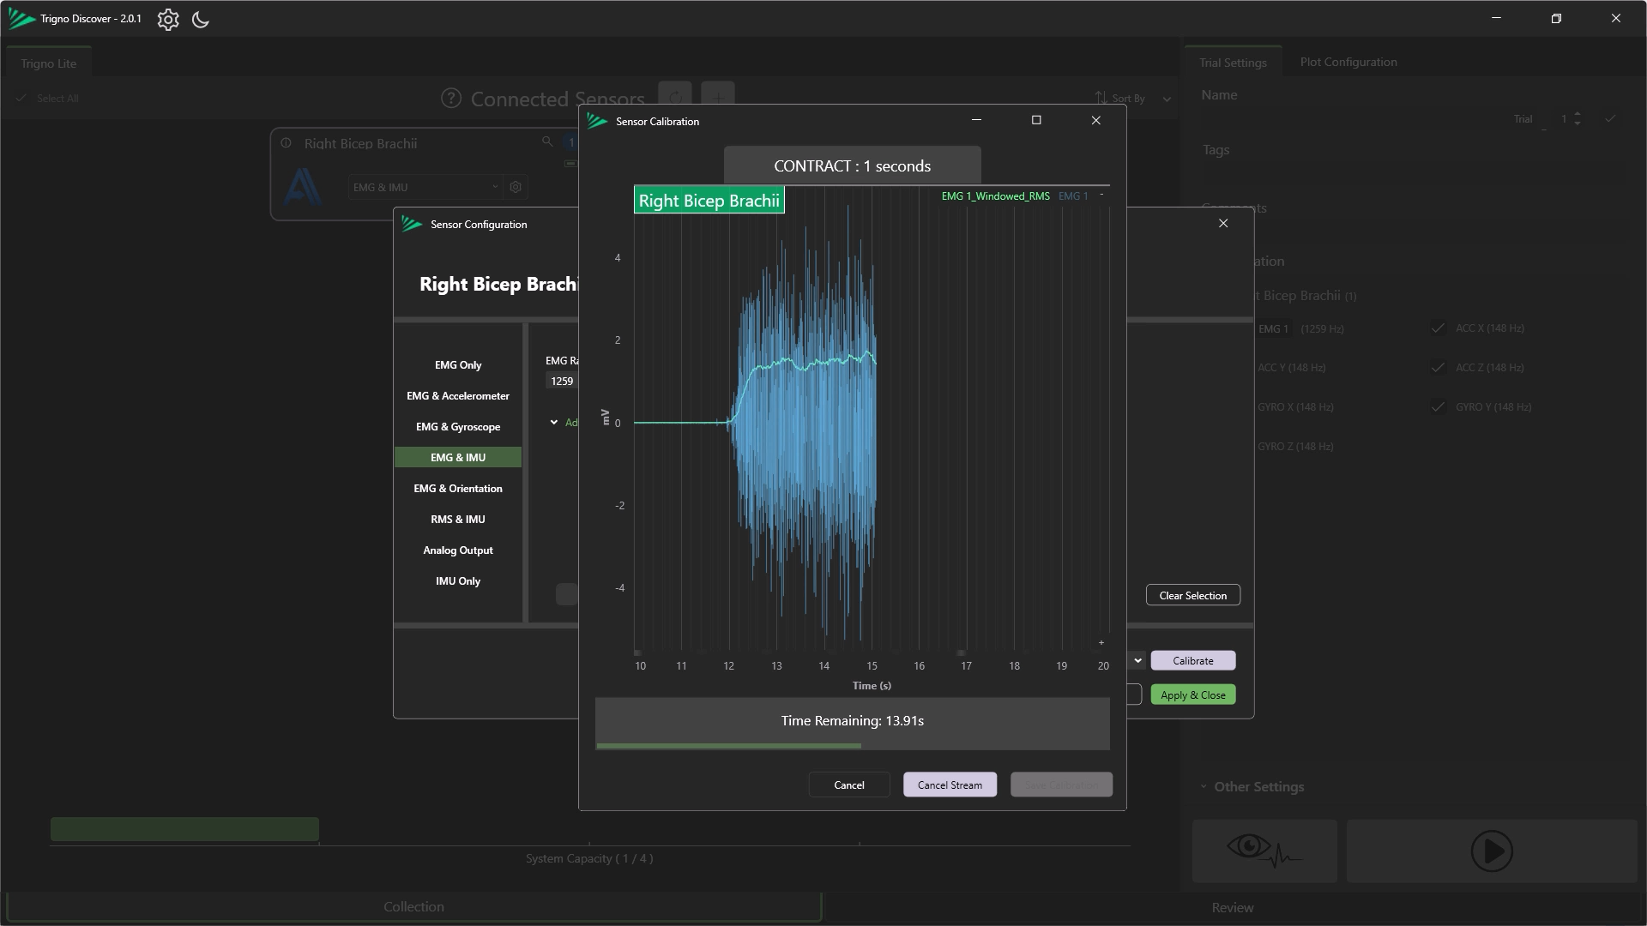Click the eye preview plot icon

tap(1264, 851)
